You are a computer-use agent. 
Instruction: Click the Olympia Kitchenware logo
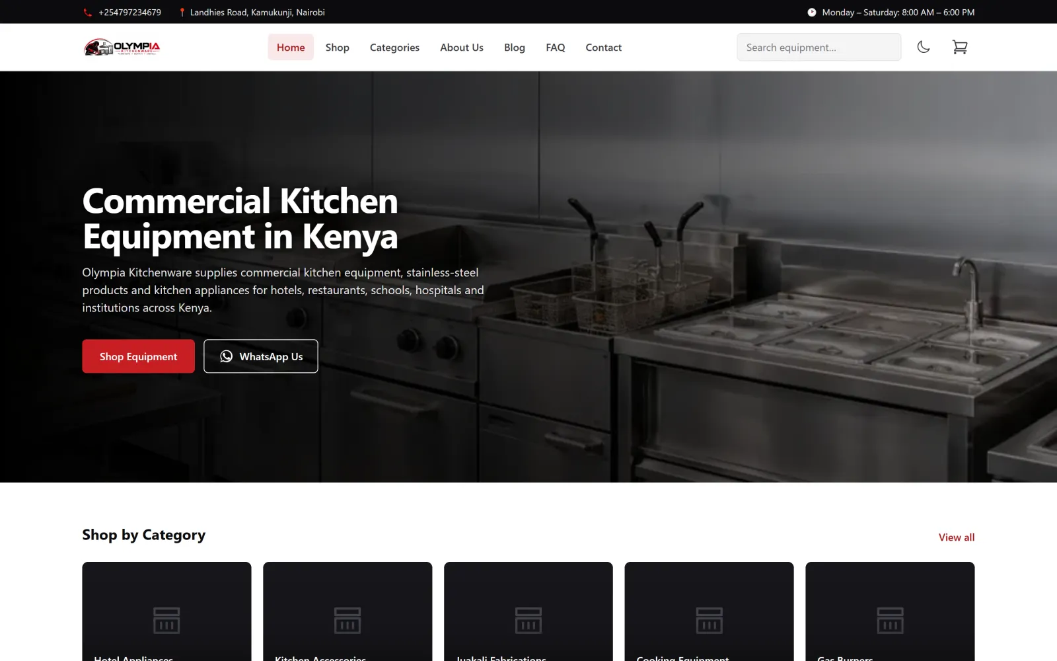[122, 47]
